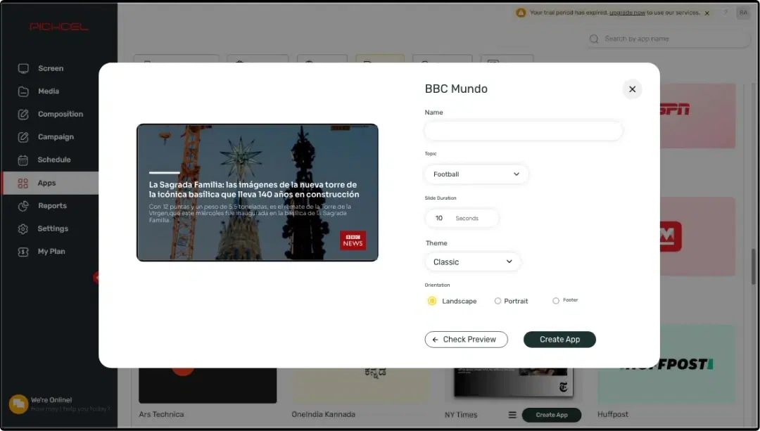760x431 pixels.
Task: Click the Apps grid icon
Action: pyautogui.click(x=23, y=182)
